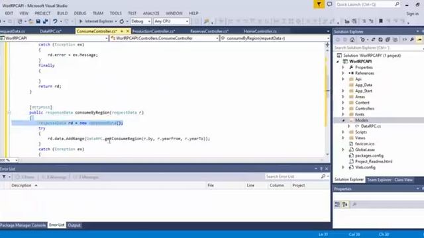Expand the References node

point(343,73)
